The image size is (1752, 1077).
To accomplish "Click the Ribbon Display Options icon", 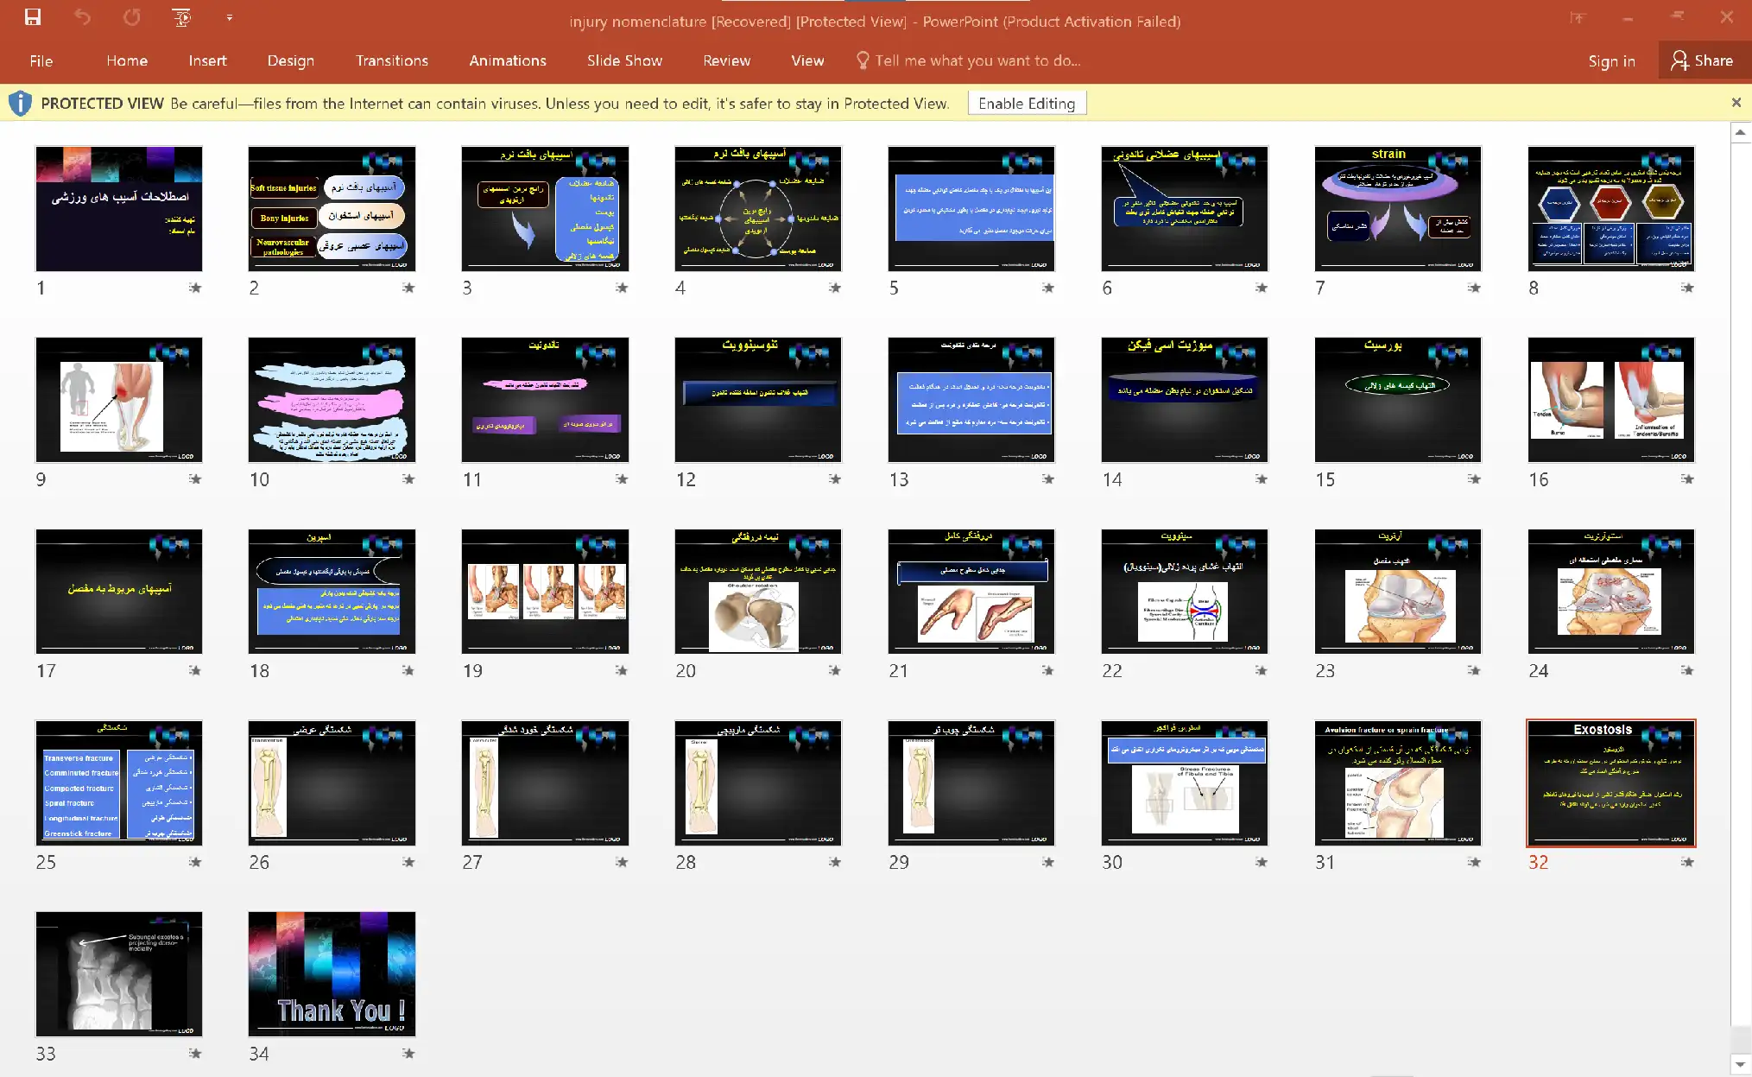I will click(x=1578, y=18).
